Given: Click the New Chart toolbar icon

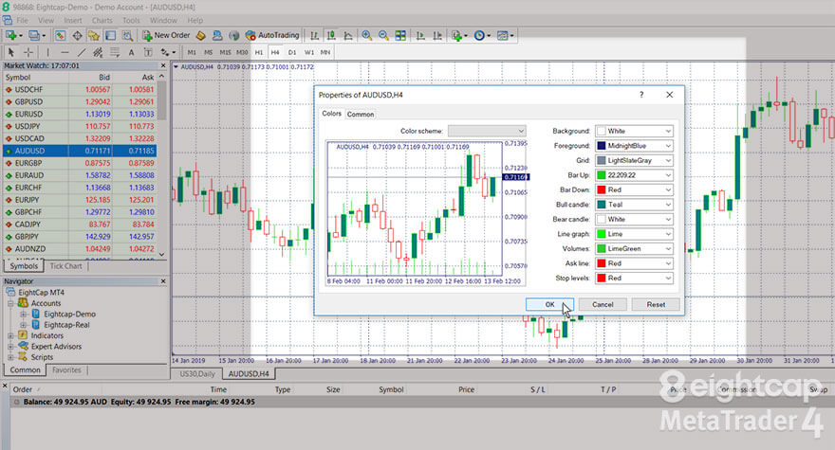Looking at the screenshot, I should pos(10,35).
